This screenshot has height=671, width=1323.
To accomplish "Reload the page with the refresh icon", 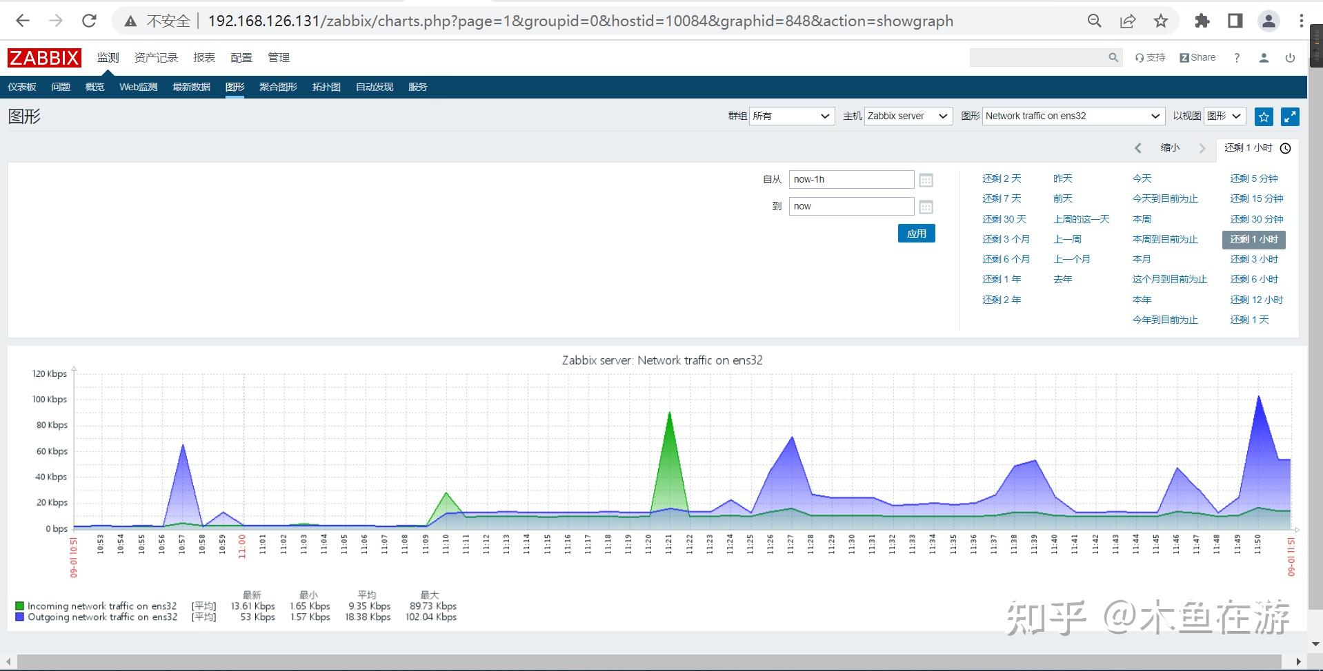I will (89, 21).
